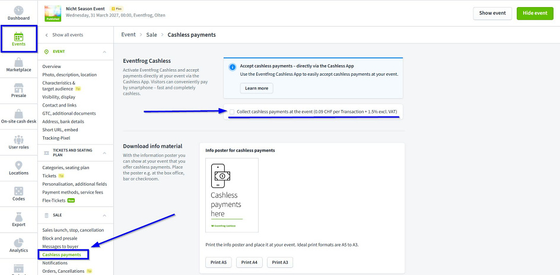The image size is (560, 275).
Task: Click the cashless payments poster preview
Action: click(x=232, y=195)
